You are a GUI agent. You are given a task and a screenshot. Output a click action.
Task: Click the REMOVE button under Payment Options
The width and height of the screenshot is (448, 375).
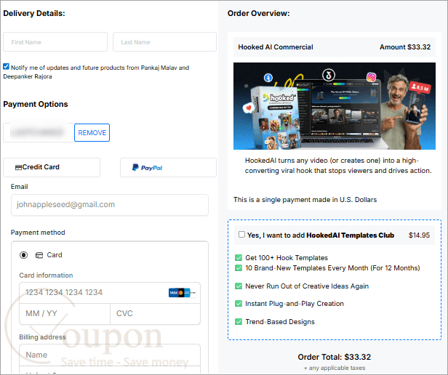(x=92, y=132)
